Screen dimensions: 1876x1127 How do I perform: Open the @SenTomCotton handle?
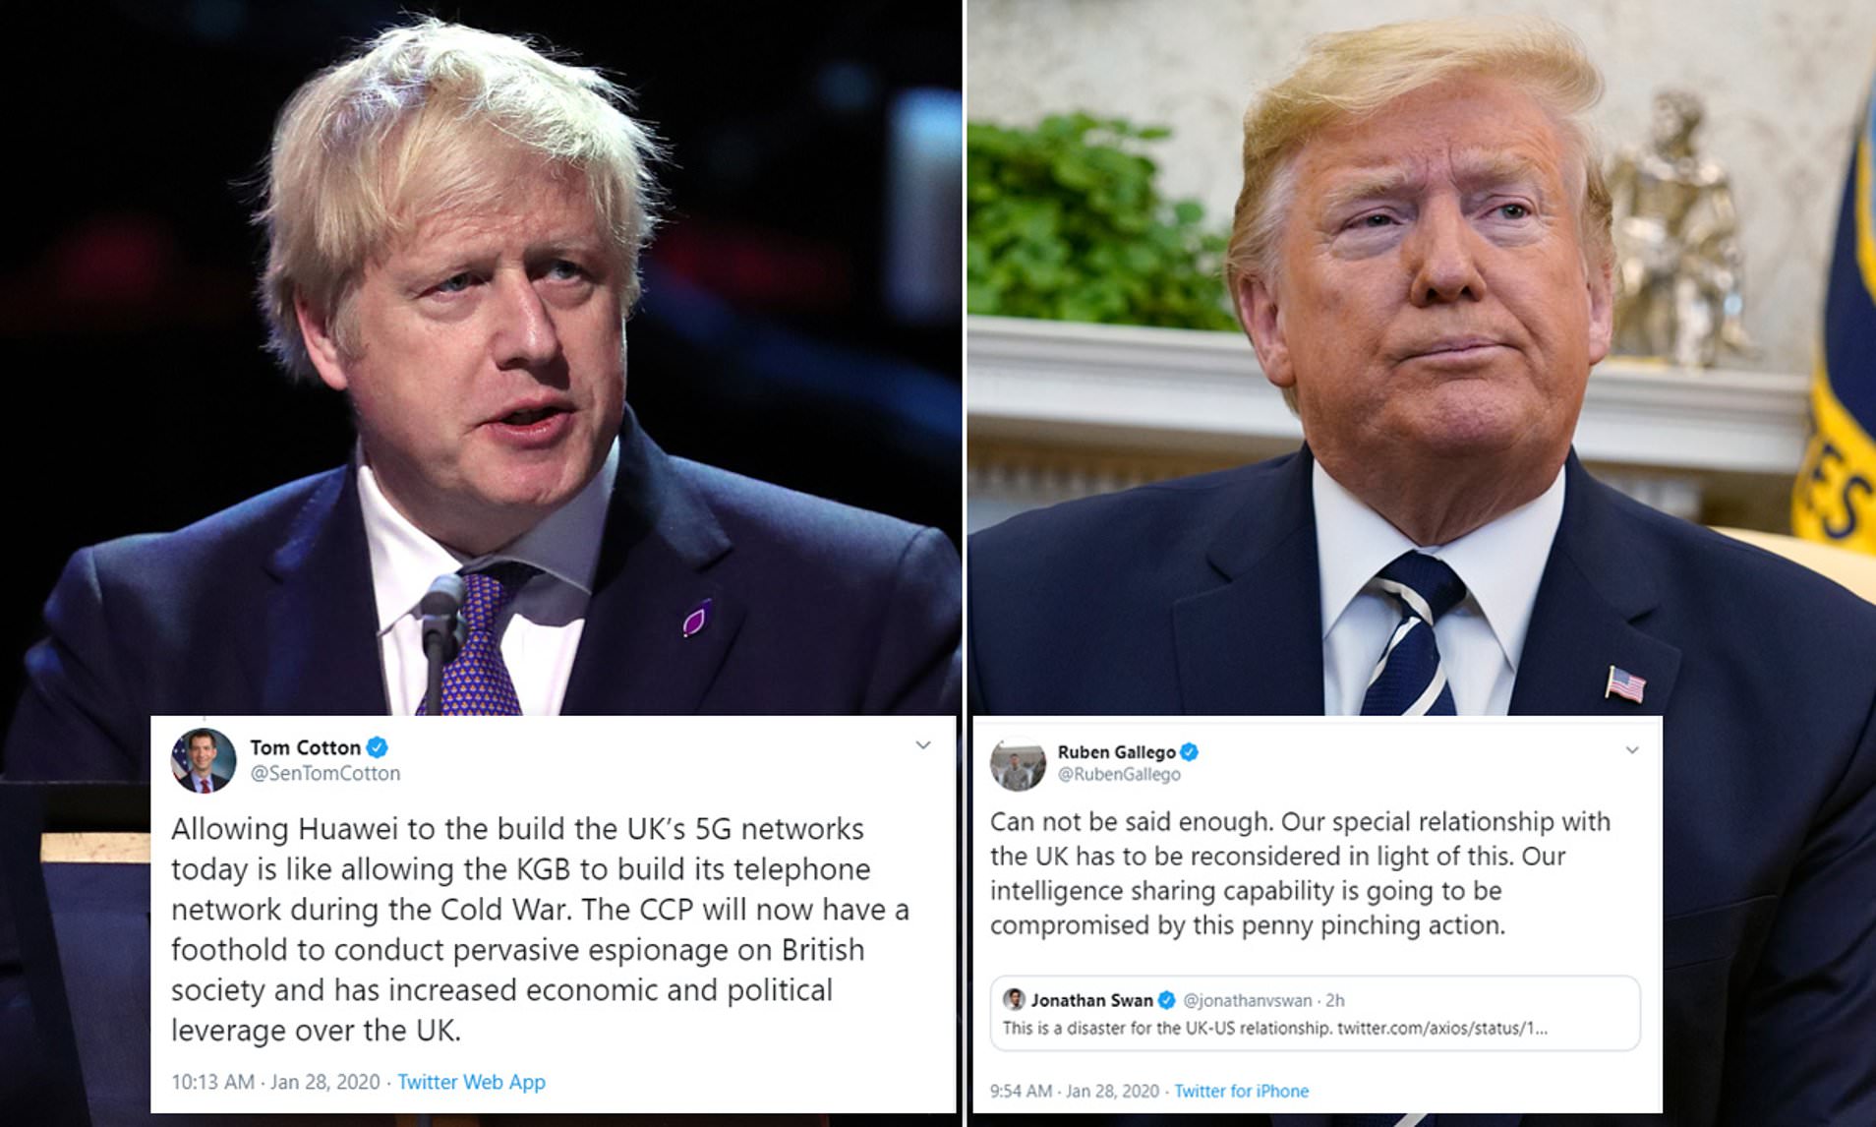325,773
